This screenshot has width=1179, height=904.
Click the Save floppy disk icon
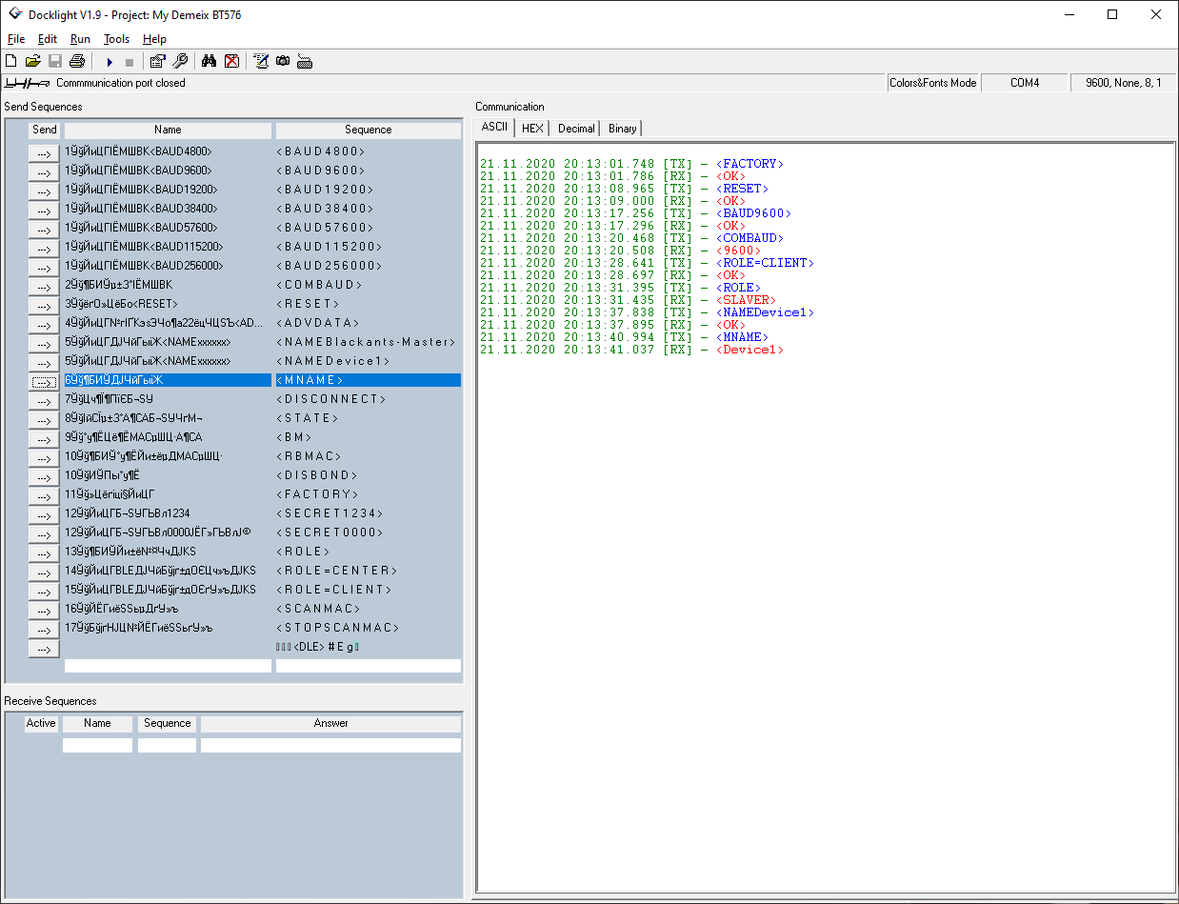(55, 61)
